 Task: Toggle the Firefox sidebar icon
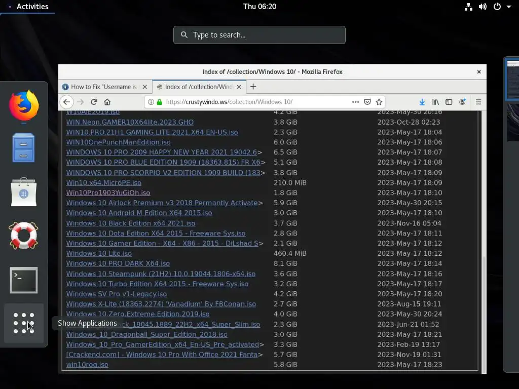click(x=449, y=102)
